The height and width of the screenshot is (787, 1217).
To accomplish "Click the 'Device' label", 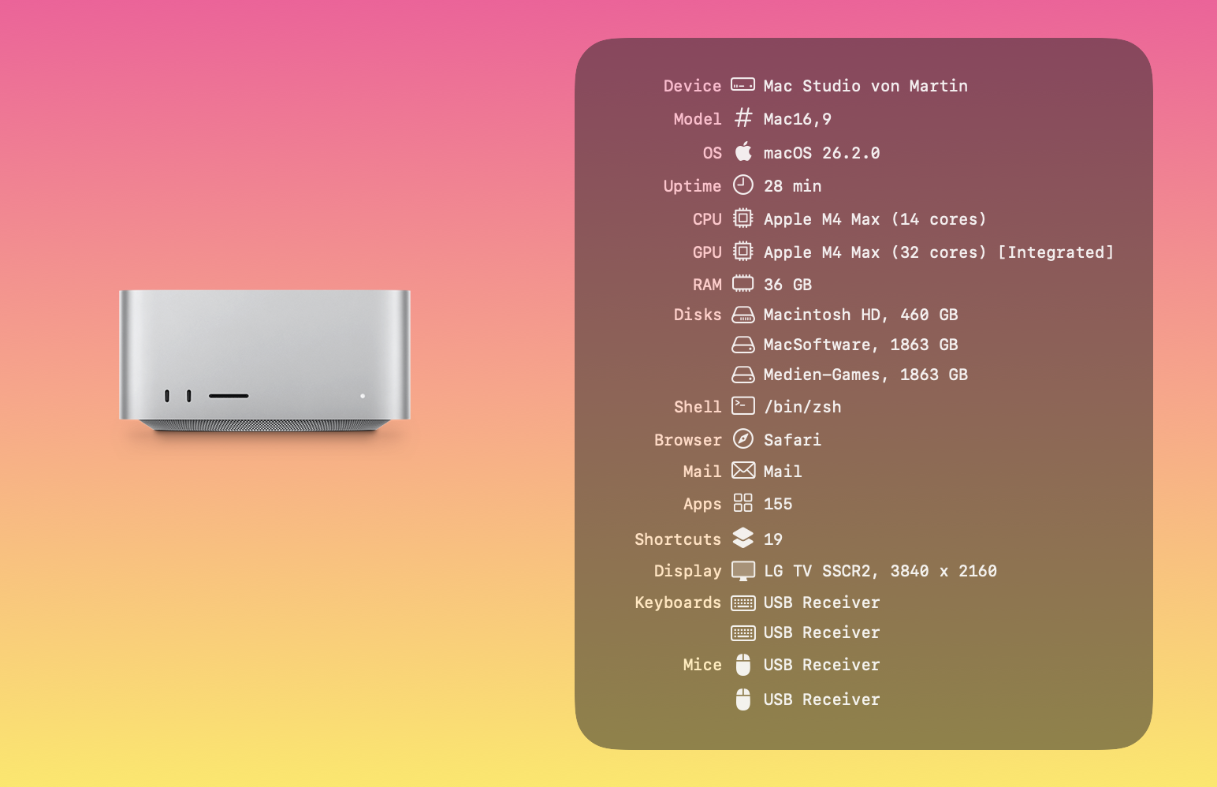I will pyautogui.click(x=692, y=86).
